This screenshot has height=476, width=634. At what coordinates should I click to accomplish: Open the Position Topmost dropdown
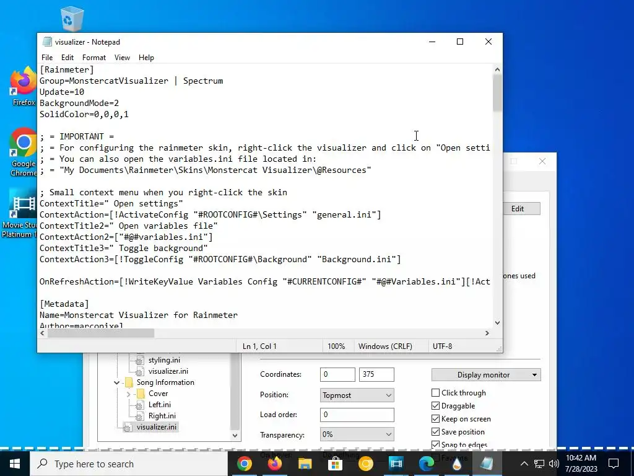[357, 395]
